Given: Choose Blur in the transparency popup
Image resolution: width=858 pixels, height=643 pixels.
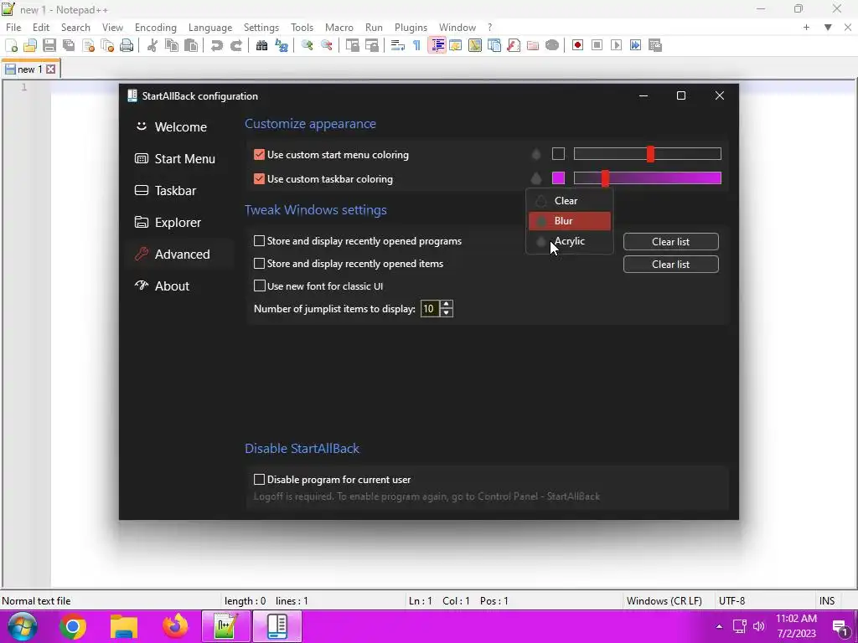Looking at the screenshot, I should pyautogui.click(x=570, y=221).
